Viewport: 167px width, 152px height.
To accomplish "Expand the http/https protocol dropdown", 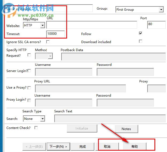I will click(x=34, y=25).
